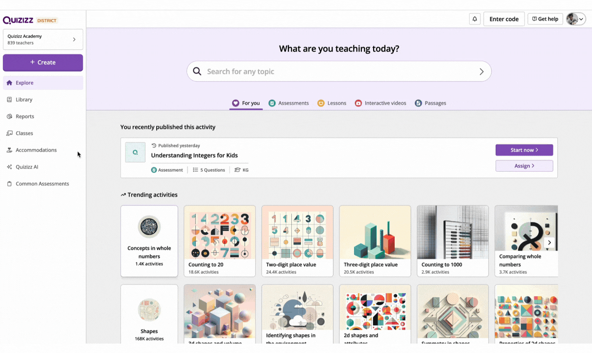The image size is (592, 353).
Task: Click the Quizizz logo
Action: click(18, 20)
